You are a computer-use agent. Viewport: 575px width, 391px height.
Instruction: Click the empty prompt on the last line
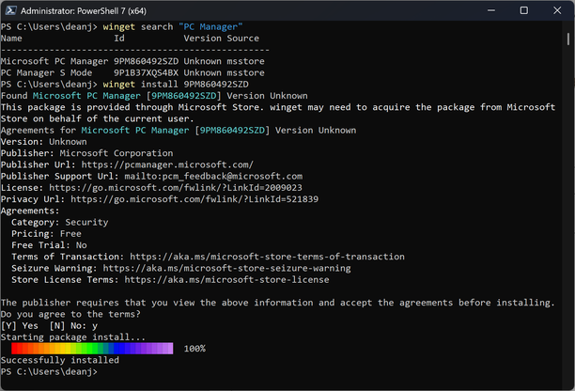[101, 371]
